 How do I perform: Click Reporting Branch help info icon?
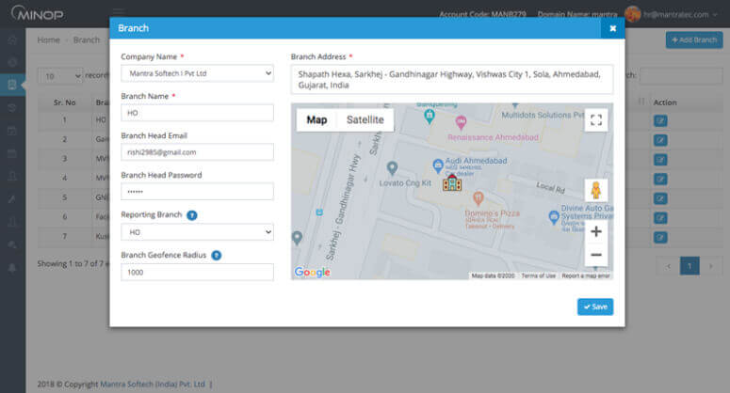click(191, 215)
